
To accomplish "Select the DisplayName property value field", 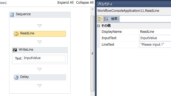I will (155, 32).
